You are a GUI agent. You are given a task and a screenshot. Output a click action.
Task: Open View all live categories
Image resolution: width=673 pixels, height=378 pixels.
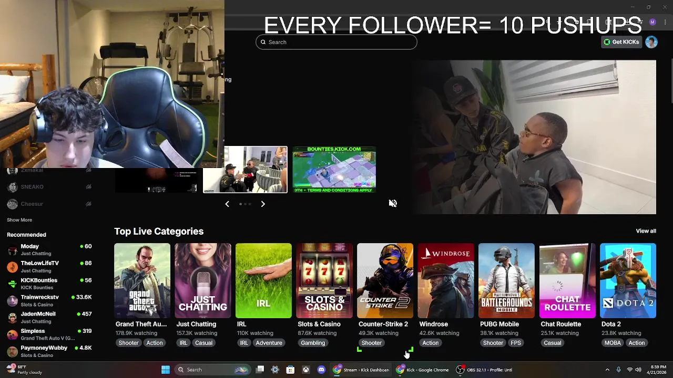pos(646,231)
